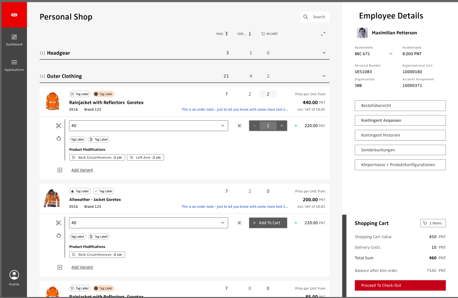Collapse the Headgear category chevron
The image size is (458, 298).
tap(324, 53)
